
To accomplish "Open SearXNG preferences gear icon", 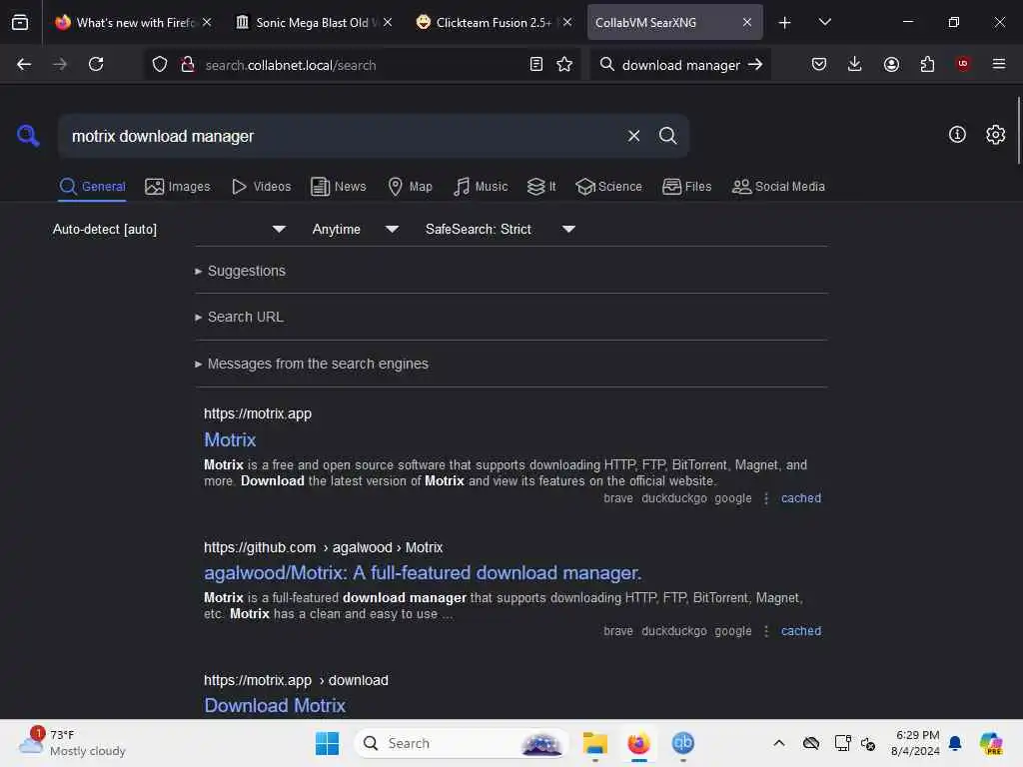I will click(x=995, y=135).
